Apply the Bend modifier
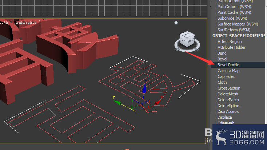This screenshot has width=267, height=150. coord(222,53)
